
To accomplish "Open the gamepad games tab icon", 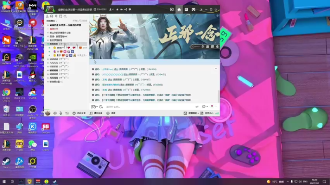I will (193, 9).
